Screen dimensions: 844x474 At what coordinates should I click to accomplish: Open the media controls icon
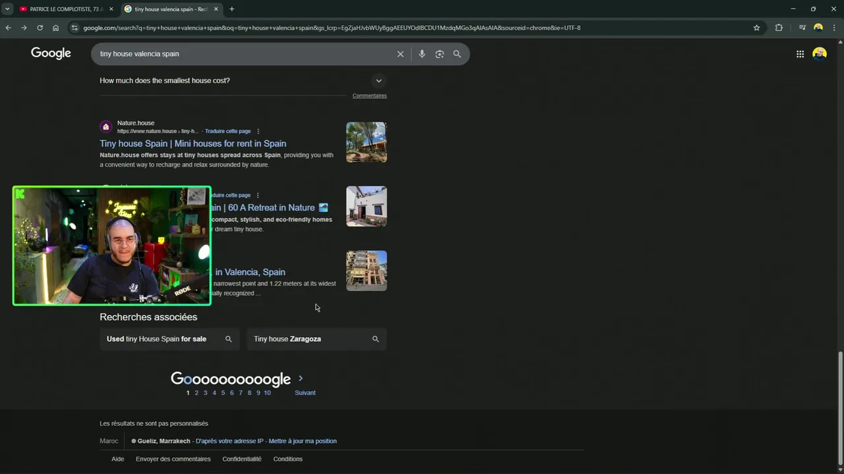(x=802, y=28)
